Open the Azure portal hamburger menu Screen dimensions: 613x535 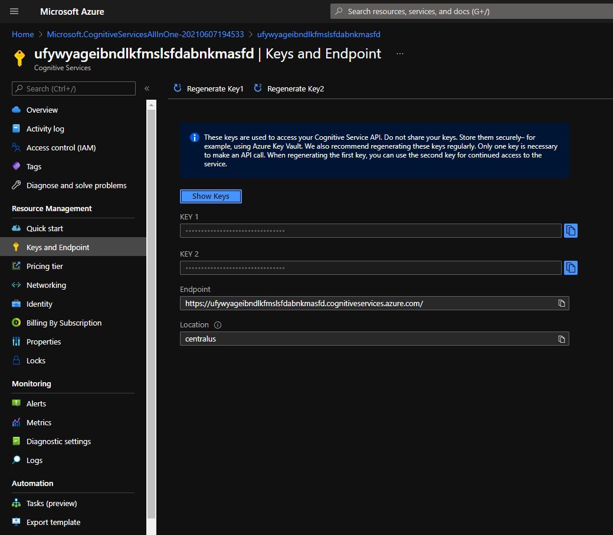[14, 11]
